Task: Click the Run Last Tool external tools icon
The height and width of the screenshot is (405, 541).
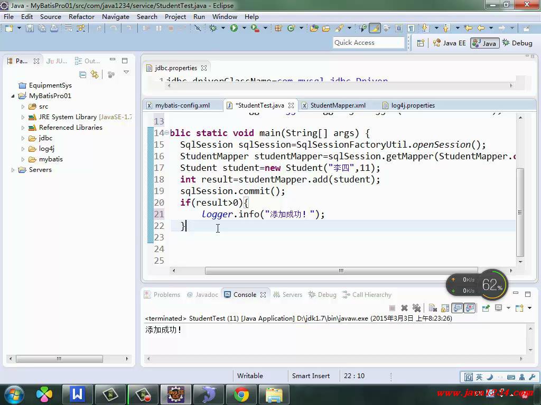Action: click(x=255, y=28)
